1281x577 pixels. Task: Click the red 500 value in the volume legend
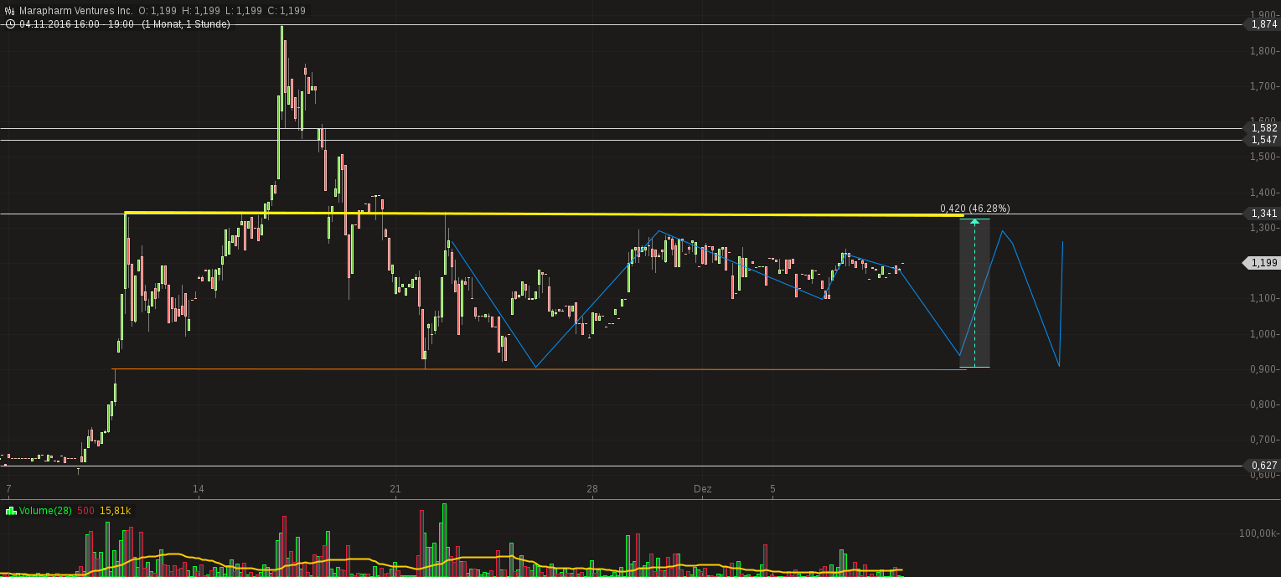[85, 511]
